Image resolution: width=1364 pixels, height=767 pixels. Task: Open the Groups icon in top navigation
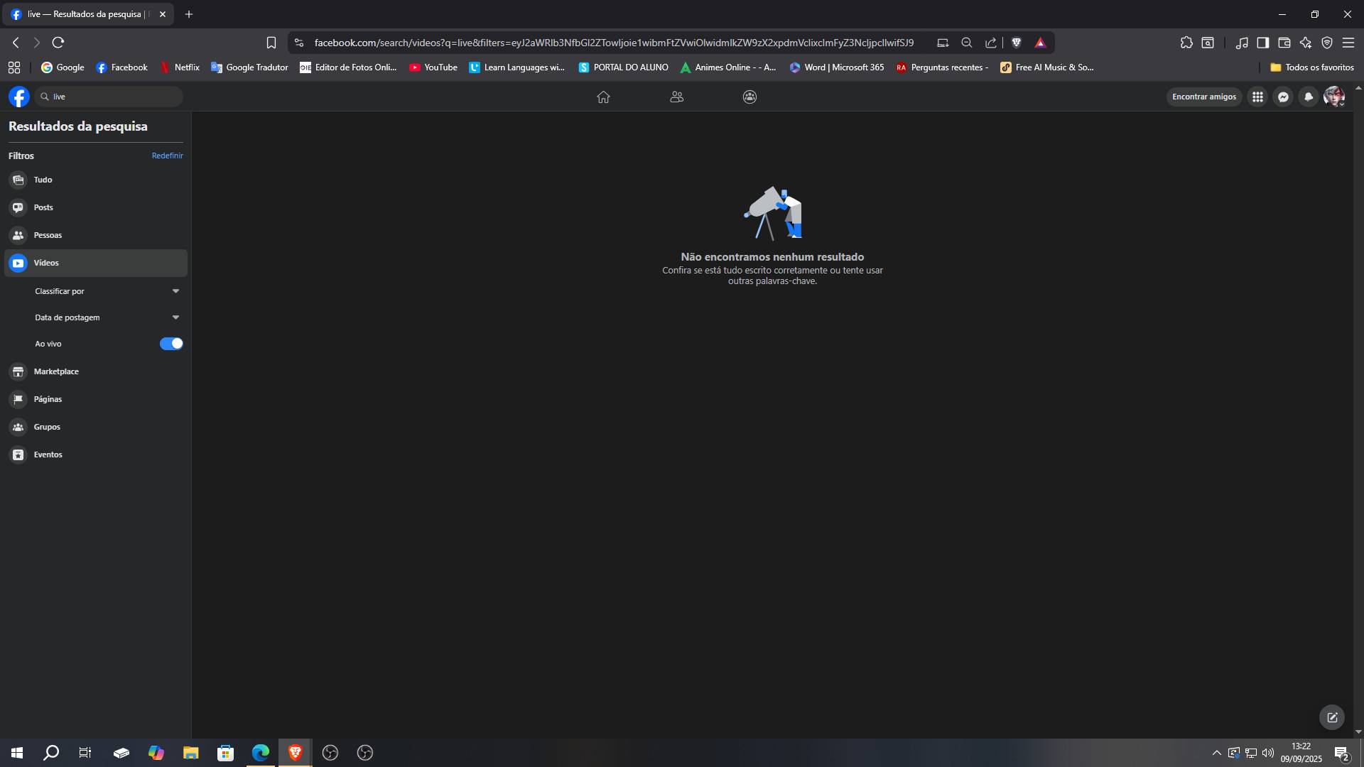click(x=749, y=97)
